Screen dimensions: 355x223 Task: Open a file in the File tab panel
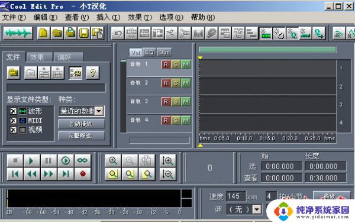(x=14, y=73)
